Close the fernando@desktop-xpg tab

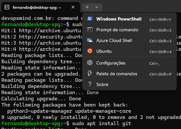(x=73, y=7)
